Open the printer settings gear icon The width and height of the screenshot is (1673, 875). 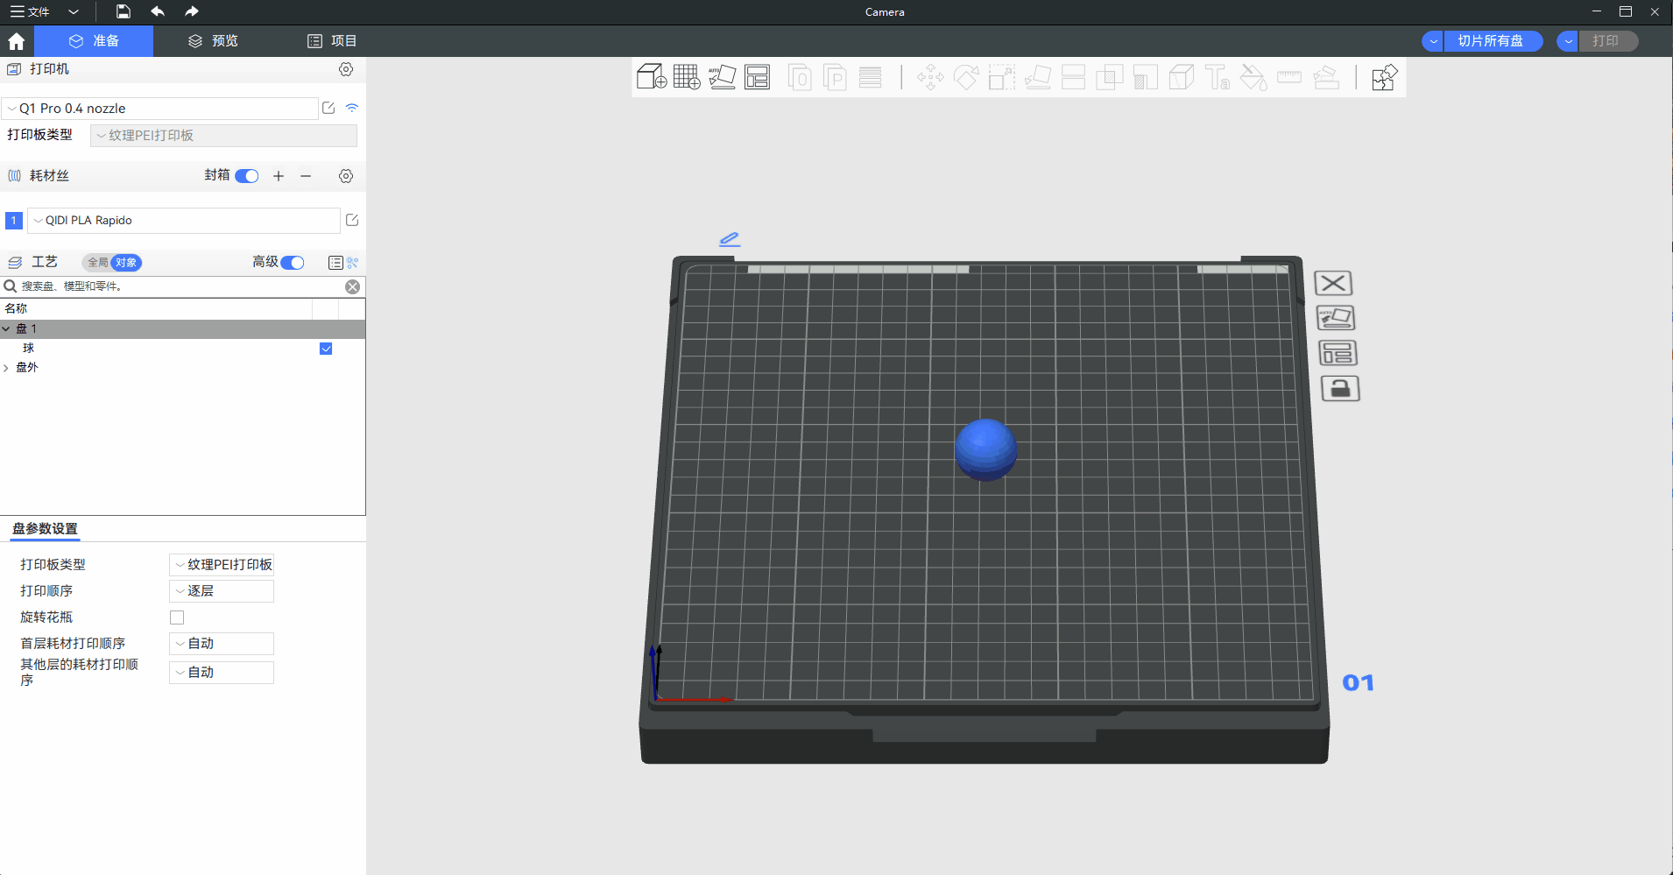point(346,69)
